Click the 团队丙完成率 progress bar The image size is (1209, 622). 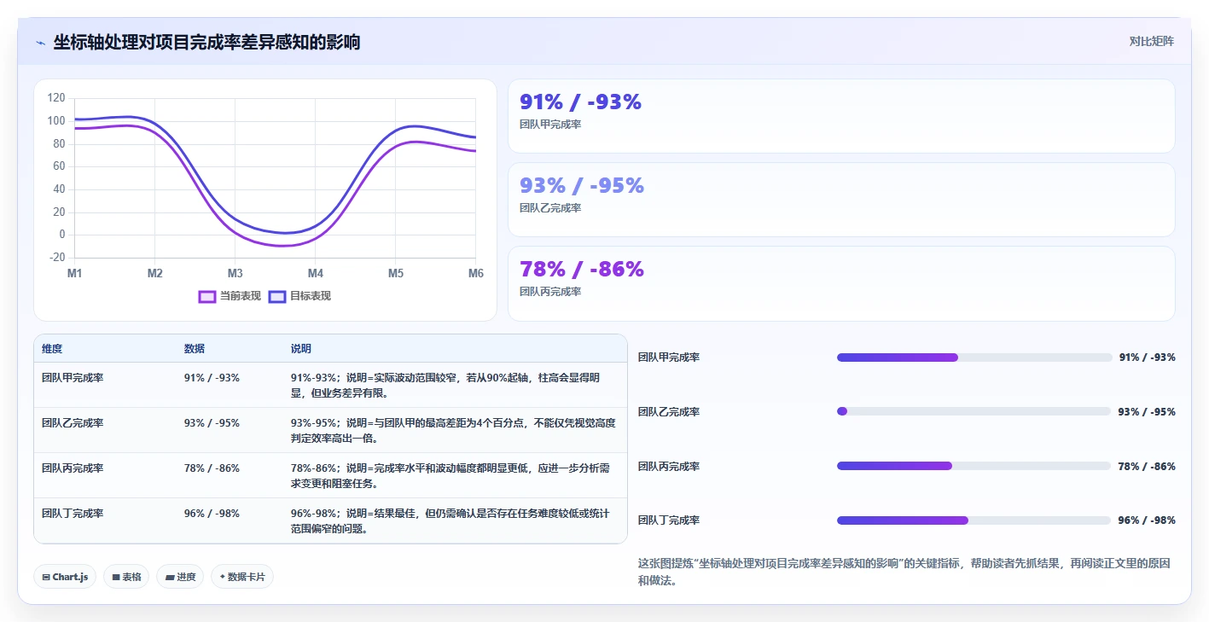(974, 466)
